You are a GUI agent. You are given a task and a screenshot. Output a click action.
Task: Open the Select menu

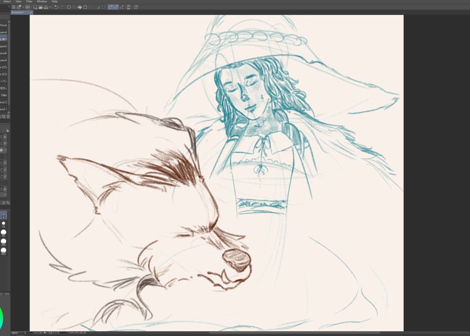7,1
